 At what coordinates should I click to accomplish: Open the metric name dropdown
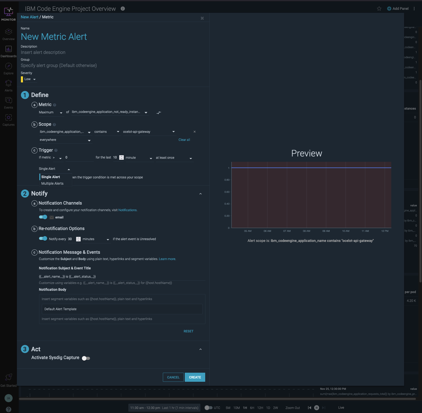[110, 112]
